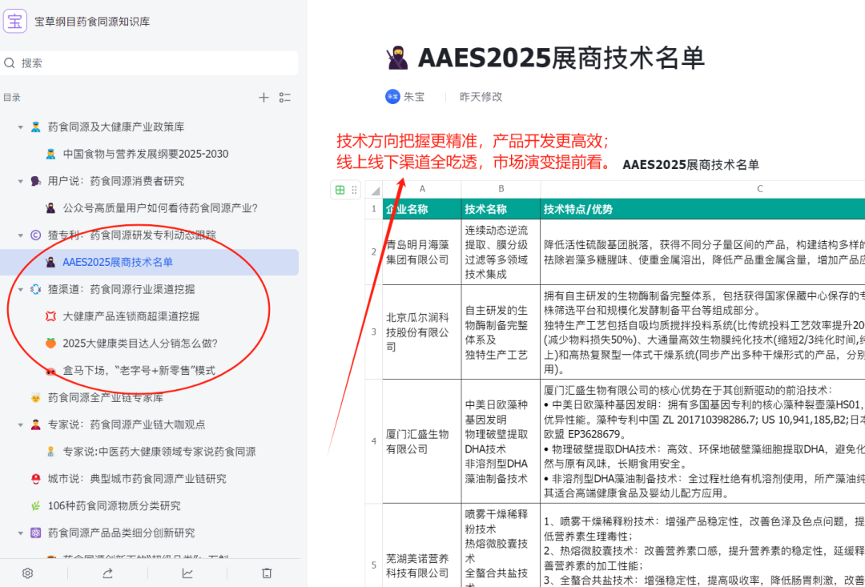Collapse the 用户说 consumer research section
865x587 pixels.
click(x=21, y=180)
